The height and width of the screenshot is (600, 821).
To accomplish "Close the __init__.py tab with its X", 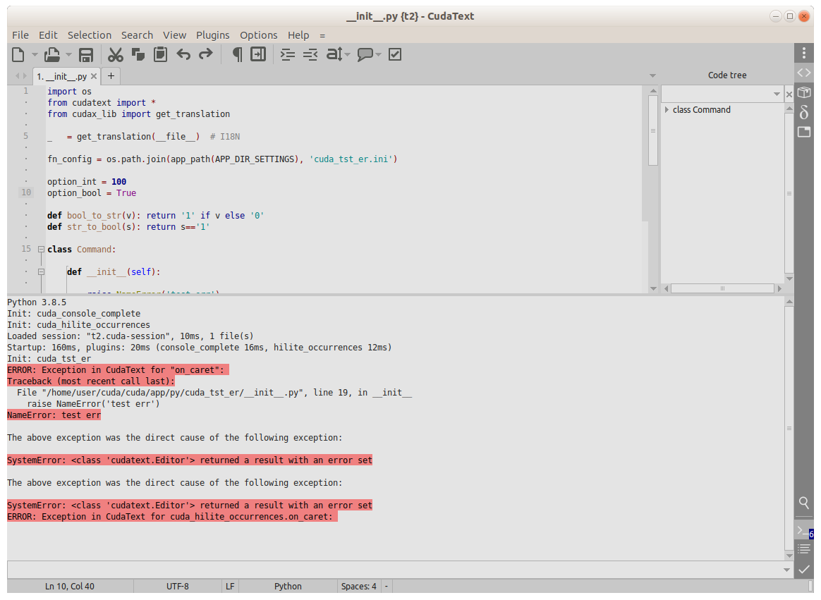I will click(94, 76).
